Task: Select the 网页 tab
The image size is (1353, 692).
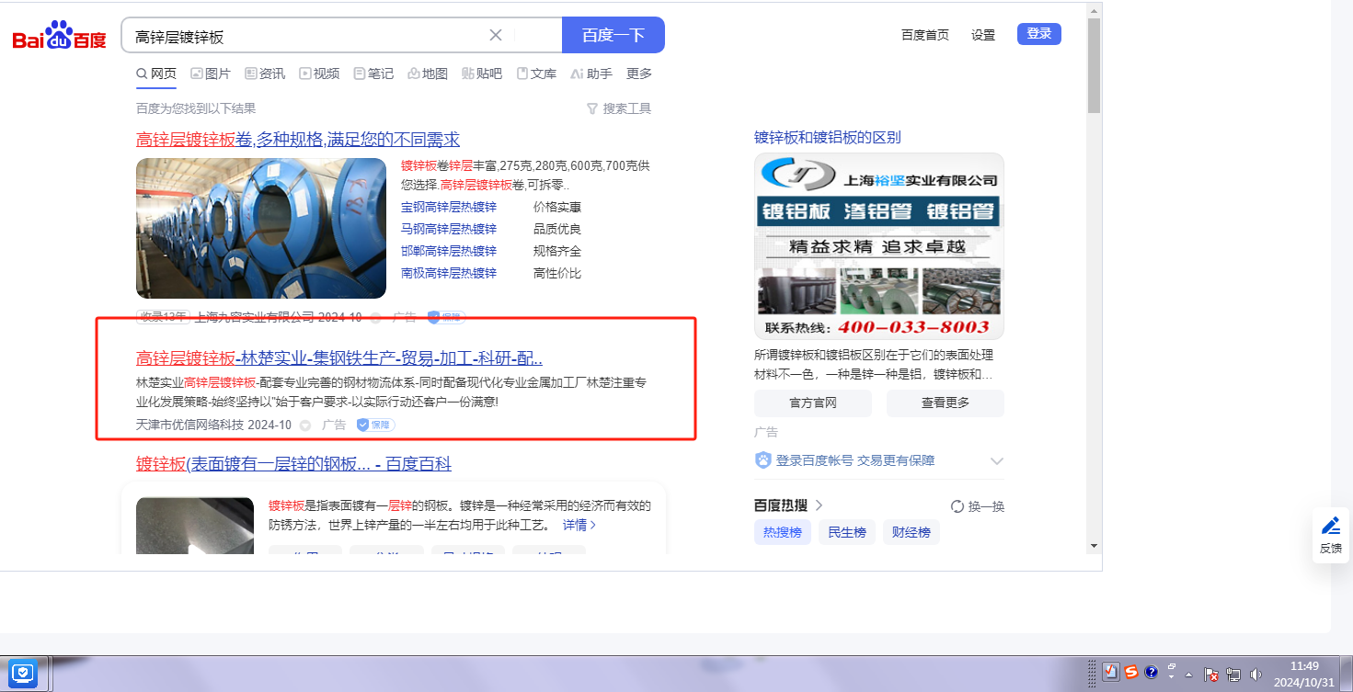Action: 156,74
